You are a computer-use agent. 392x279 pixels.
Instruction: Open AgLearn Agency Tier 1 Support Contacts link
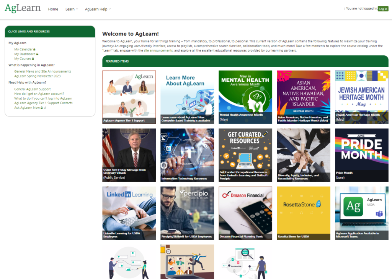(43, 103)
